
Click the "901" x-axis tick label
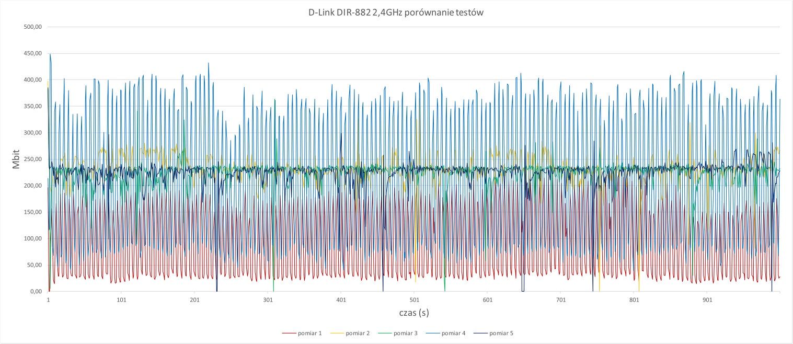tap(707, 300)
